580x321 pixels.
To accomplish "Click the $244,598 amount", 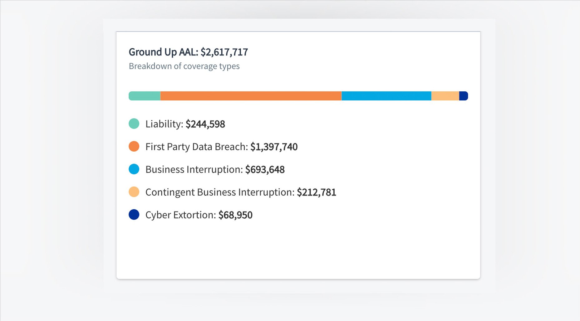I will click(205, 124).
